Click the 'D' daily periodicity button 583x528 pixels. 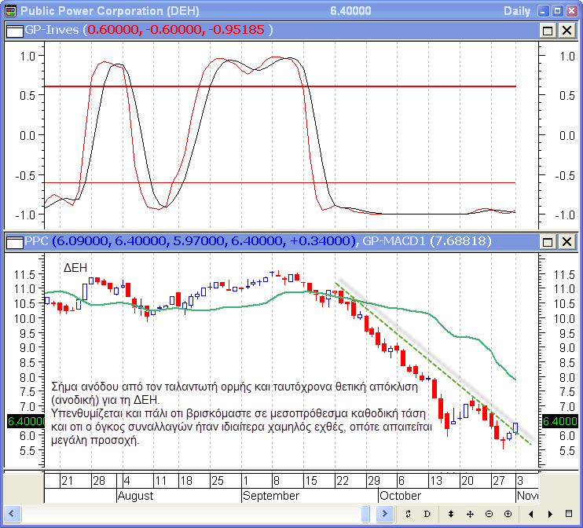coord(427,513)
